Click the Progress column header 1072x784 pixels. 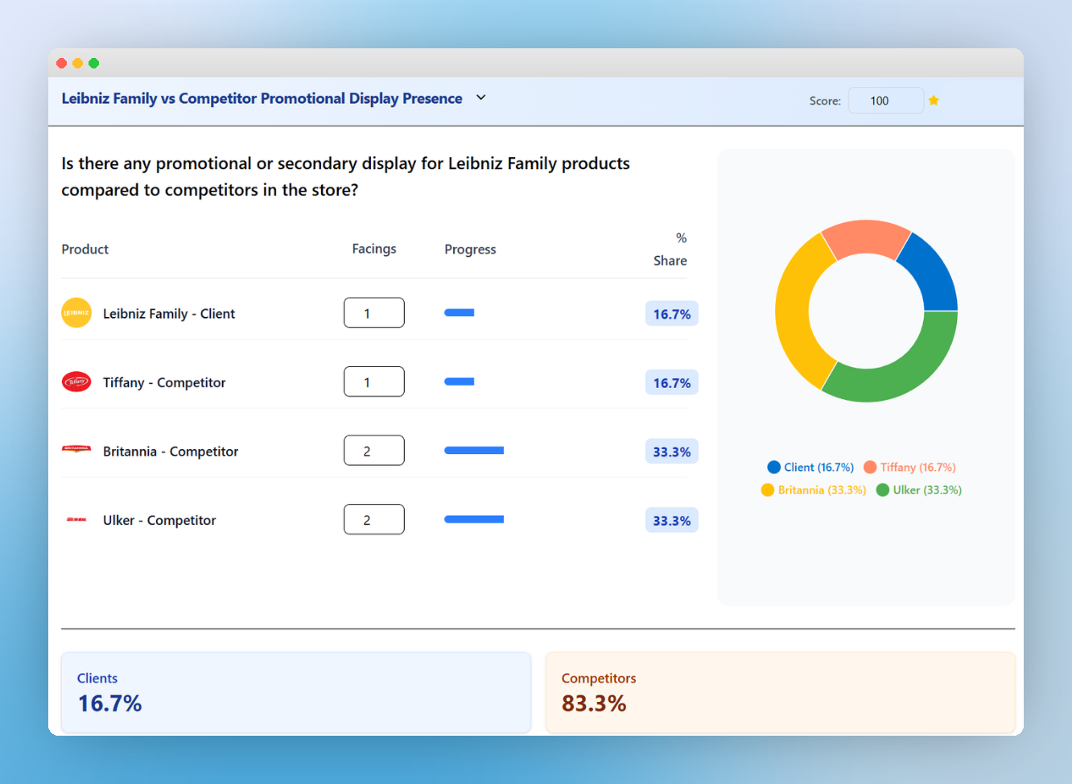tap(470, 250)
